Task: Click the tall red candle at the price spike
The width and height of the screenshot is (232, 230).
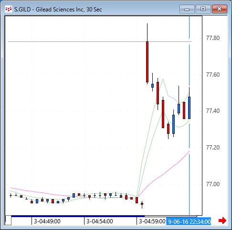Action: [x=147, y=62]
